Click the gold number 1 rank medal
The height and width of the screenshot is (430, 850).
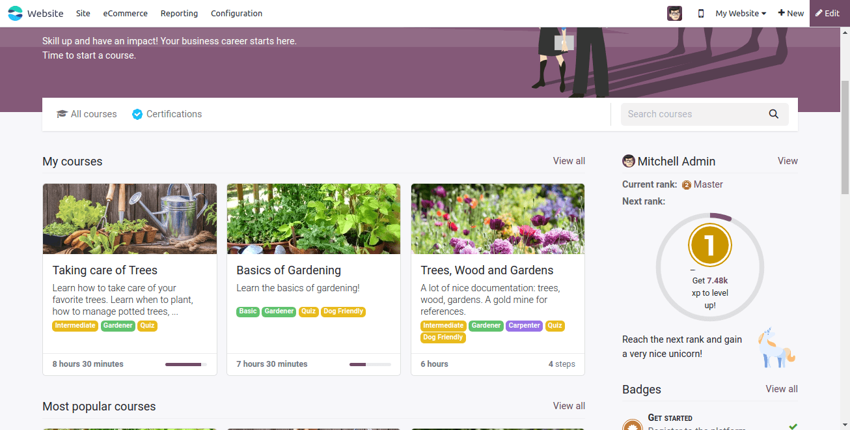click(x=710, y=245)
